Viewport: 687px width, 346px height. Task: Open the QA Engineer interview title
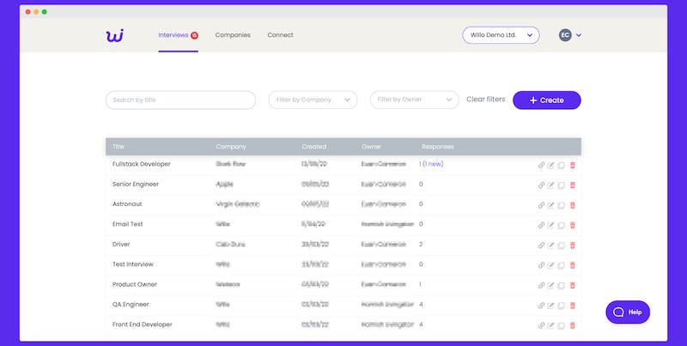131,305
